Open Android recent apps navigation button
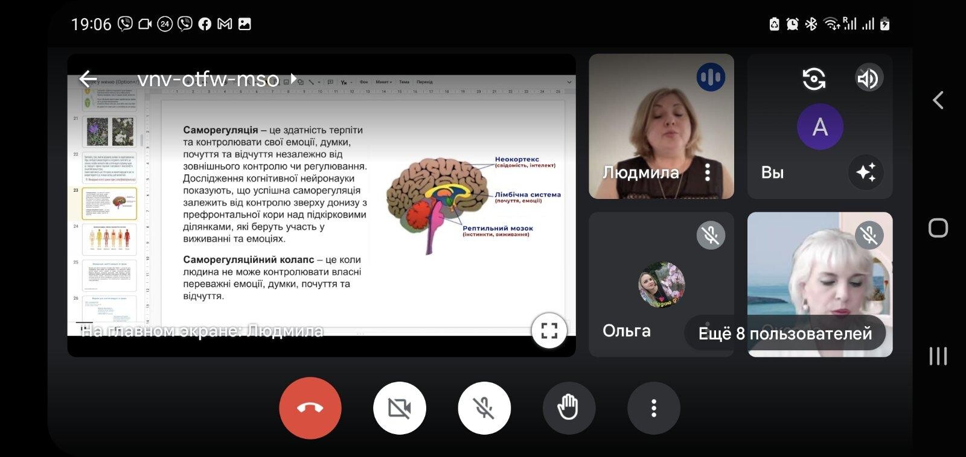 pos(938,356)
